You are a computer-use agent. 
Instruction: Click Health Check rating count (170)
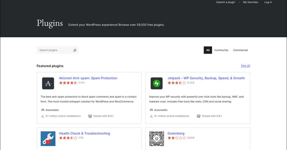point(81,138)
